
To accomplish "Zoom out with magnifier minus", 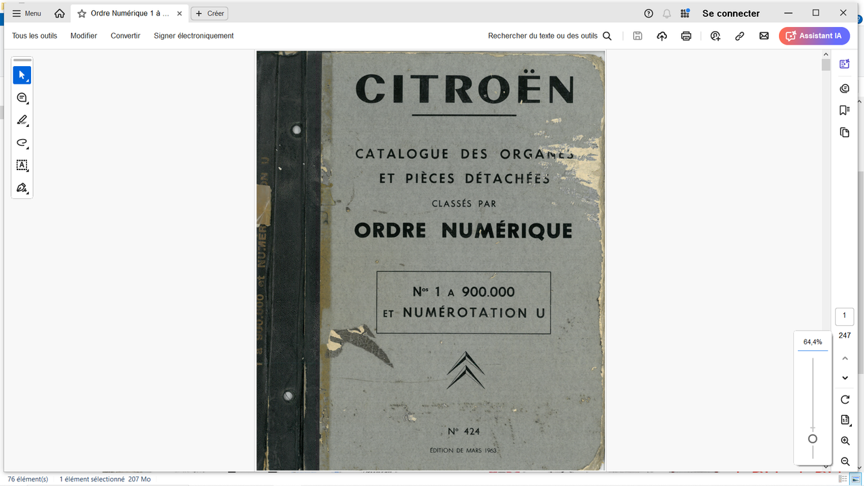I will 845,462.
